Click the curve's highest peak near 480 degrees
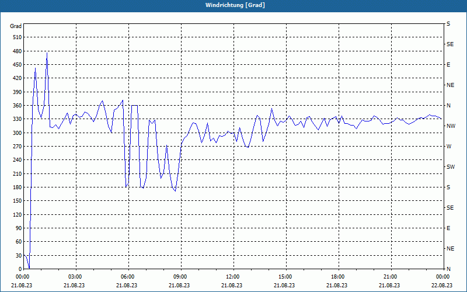This screenshot has width=467, height=292. [x=47, y=53]
